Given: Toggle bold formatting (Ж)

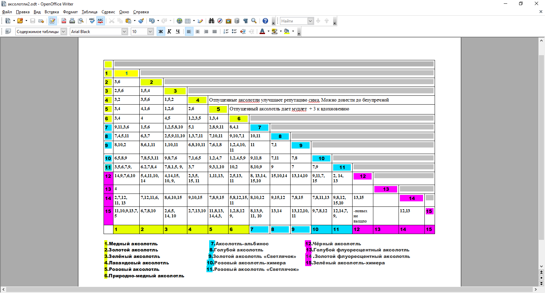Looking at the screenshot, I should point(161,31).
